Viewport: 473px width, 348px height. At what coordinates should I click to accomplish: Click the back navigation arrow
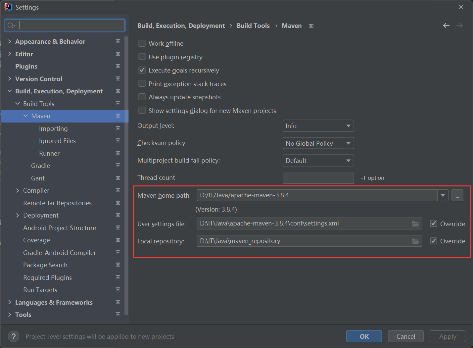pos(446,25)
